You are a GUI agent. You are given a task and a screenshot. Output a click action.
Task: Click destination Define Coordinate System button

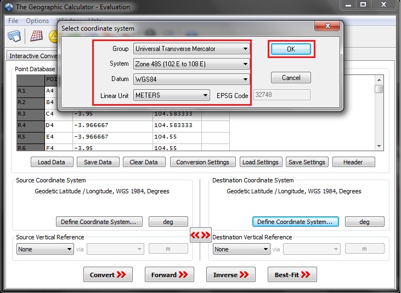pyautogui.click(x=296, y=222)
